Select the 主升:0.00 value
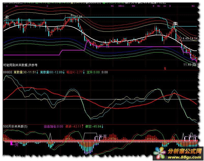 [93, 72]
